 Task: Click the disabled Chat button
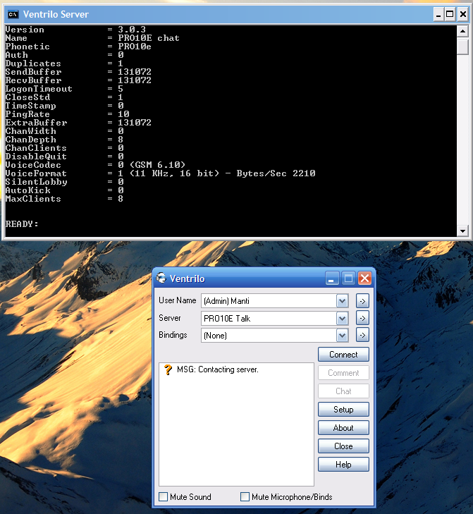click(343, 391)
